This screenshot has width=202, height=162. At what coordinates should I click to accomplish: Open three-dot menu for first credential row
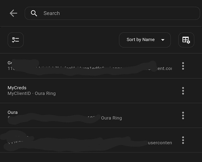point(183,66)
